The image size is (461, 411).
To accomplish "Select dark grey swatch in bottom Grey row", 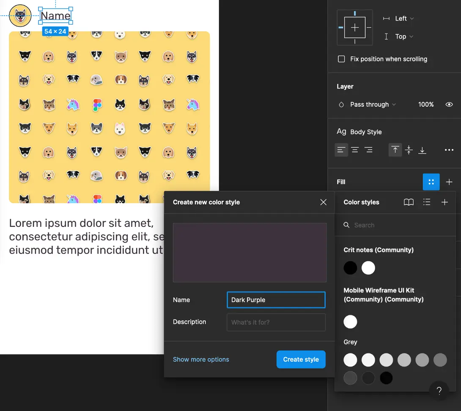I will [x=350, y=378].
